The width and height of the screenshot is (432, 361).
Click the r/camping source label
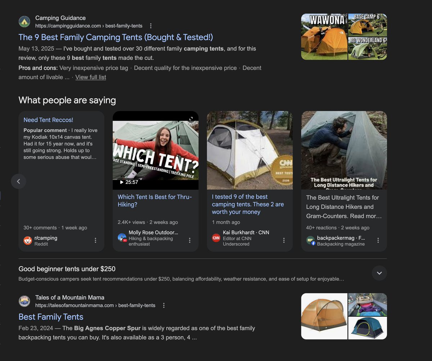[x=46, y=238]
